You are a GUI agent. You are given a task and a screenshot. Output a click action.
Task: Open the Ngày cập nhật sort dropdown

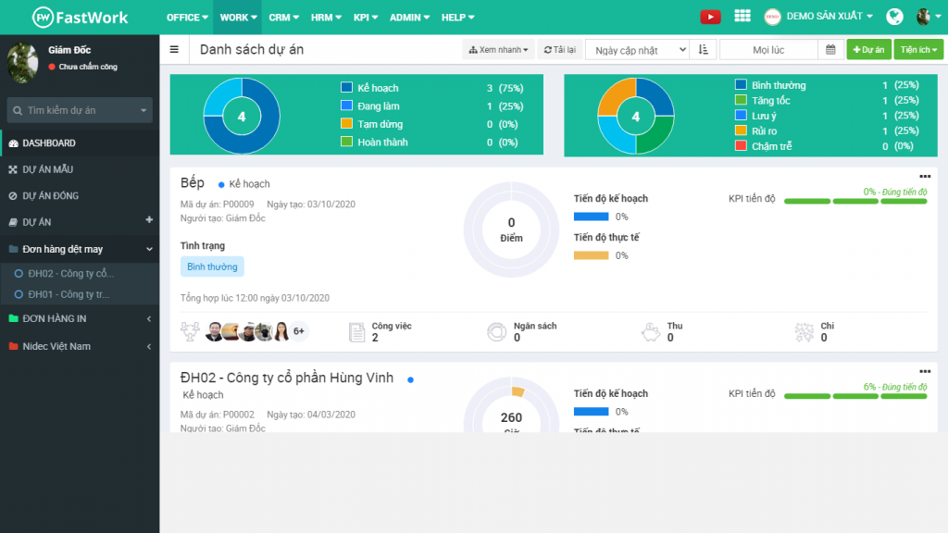tap(638, 50)
